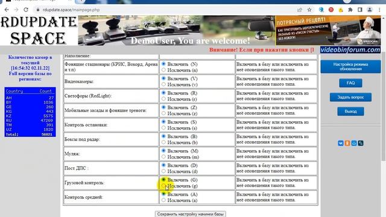The height and width of the screenshot is (217, 386).
Task: Open the videobinforum.com link
Action: (350, 49)
